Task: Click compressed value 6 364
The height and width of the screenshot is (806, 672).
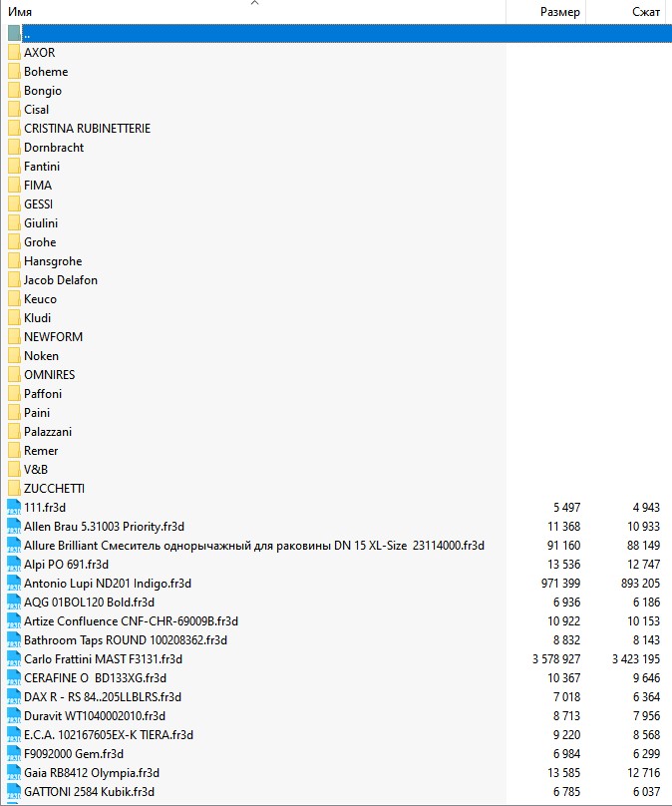Action: click(646, 697)
